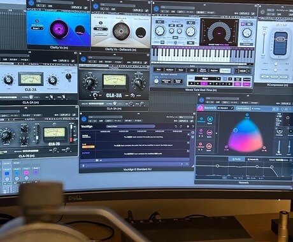This screenshot has height=242, width=293.
Task: Open preset dropdown in VocAlign window header
Action: 105,117
